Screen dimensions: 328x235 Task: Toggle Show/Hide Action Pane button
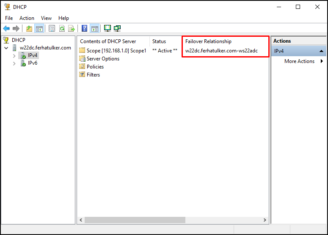[x=94, y=28]
